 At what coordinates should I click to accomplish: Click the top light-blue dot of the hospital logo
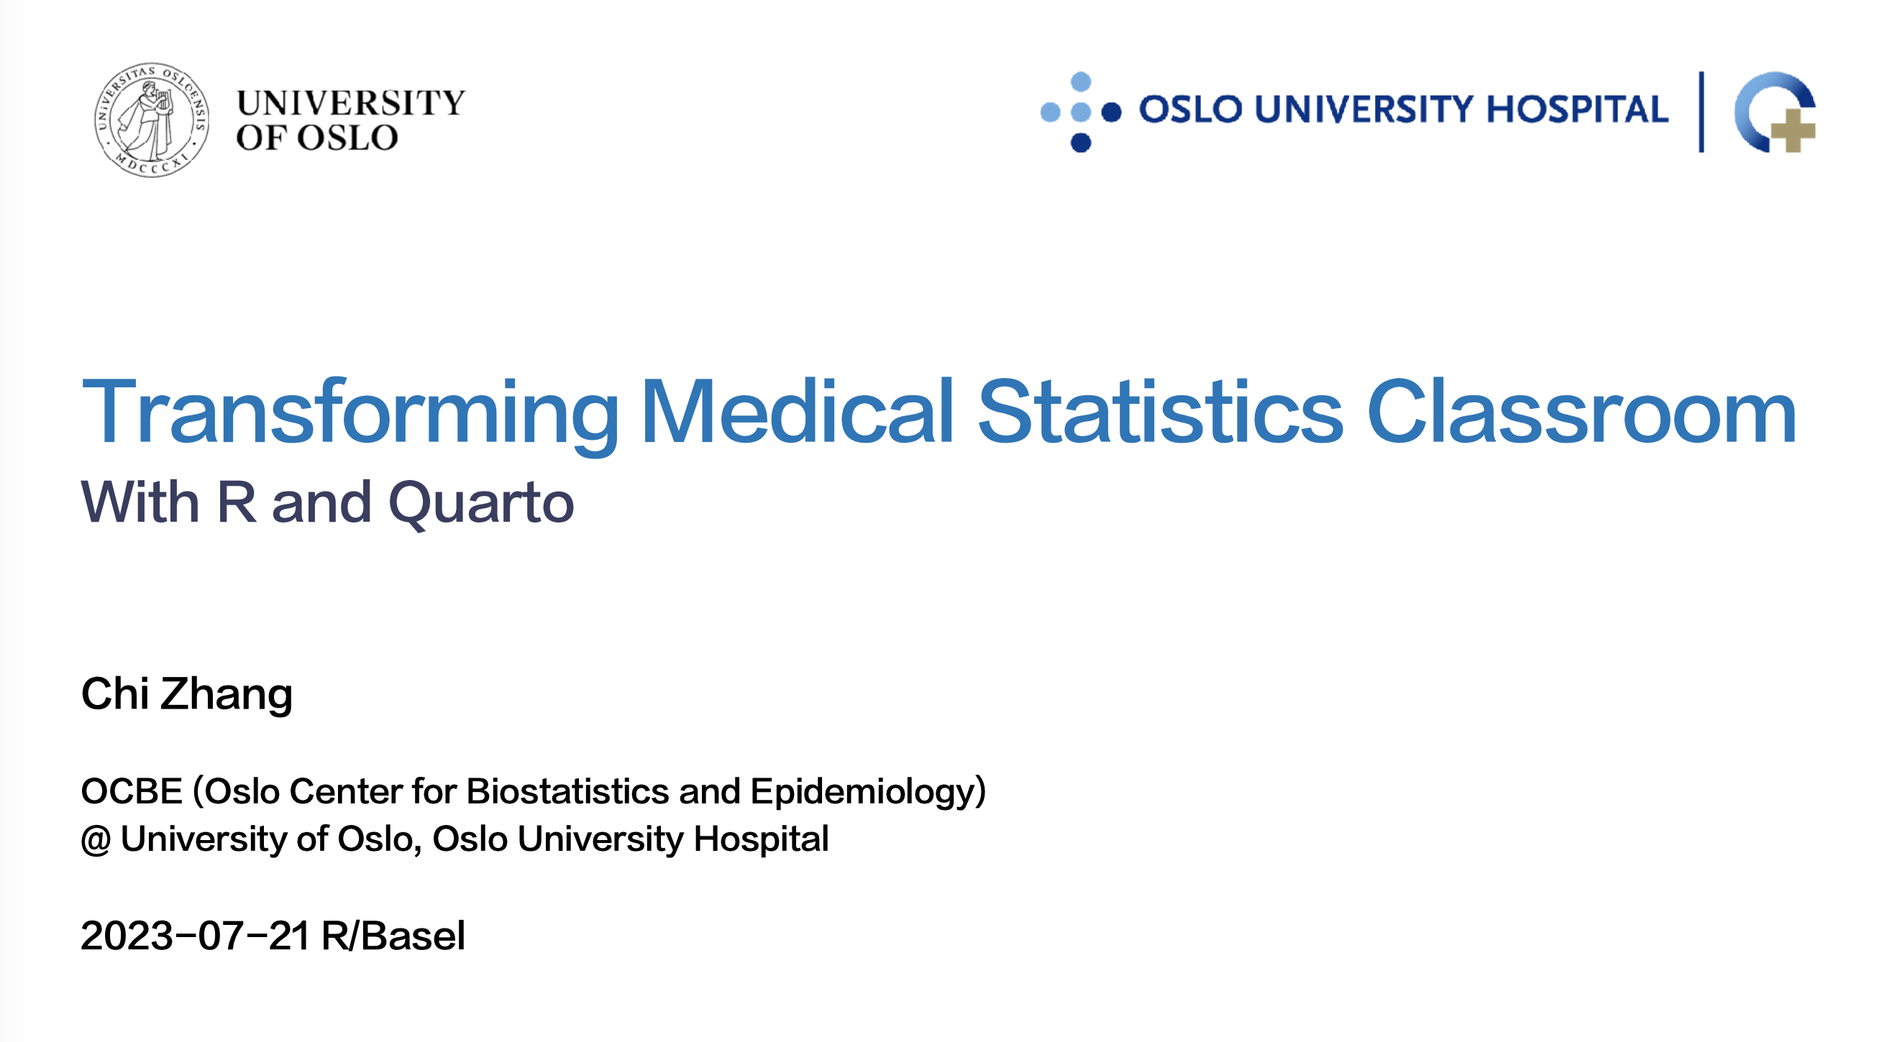coord(1082,80)
